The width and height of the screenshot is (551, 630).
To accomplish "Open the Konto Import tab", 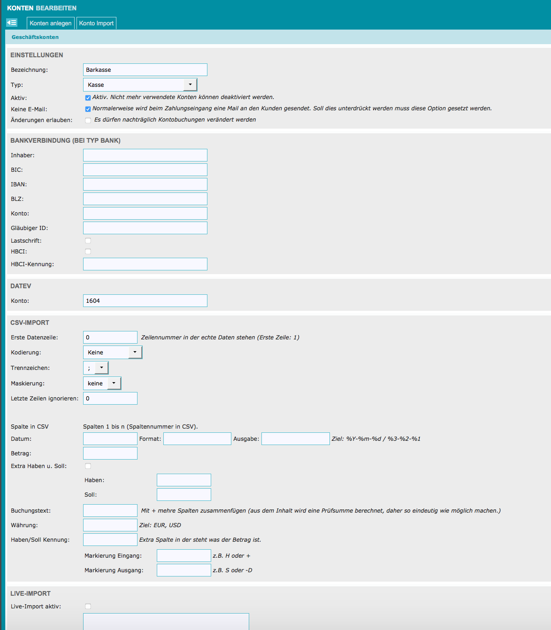I will point(96,23).
